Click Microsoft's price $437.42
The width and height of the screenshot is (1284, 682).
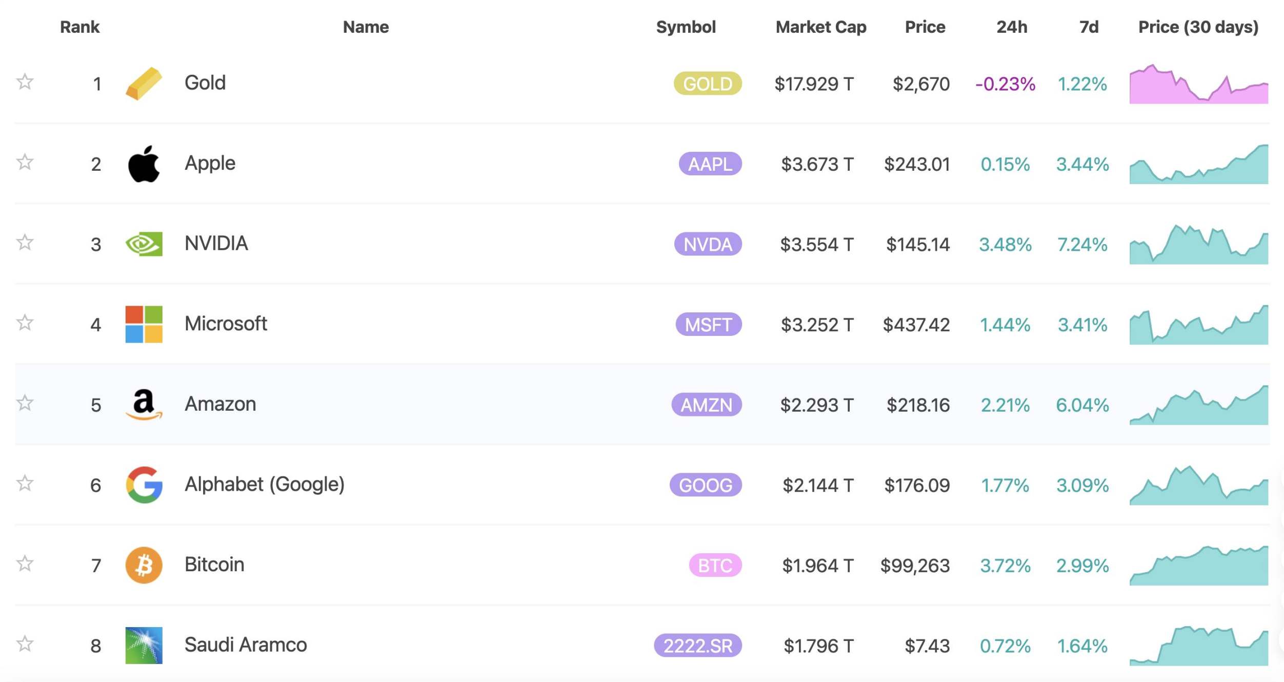point(916,325)
